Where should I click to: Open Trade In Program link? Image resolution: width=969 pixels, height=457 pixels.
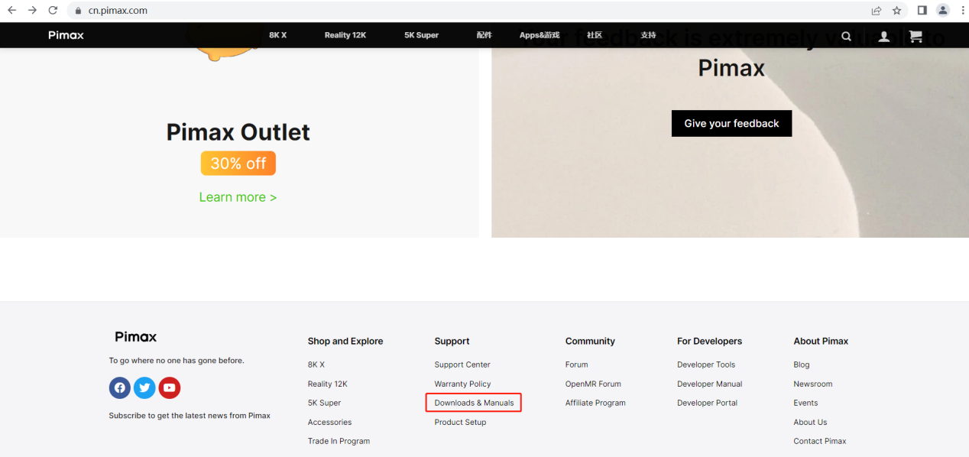(339, 441)
